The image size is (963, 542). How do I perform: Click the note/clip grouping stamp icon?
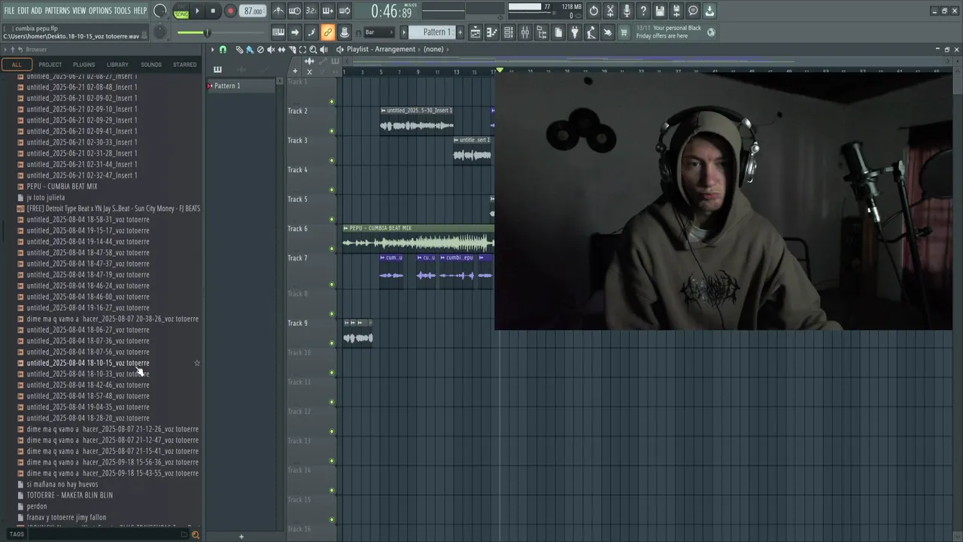click(344, 32)
